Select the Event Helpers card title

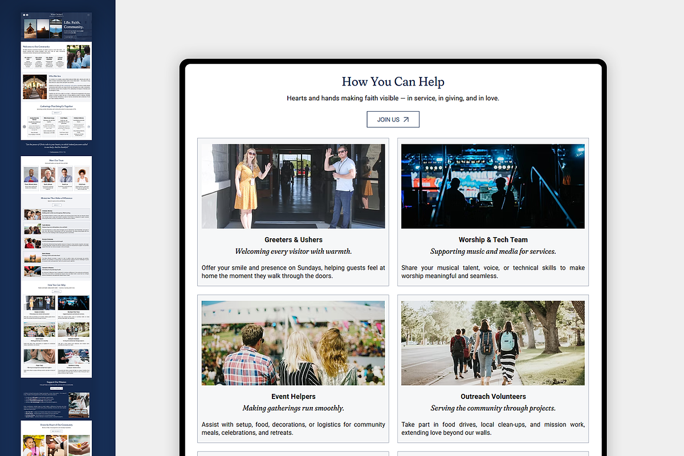click(294, 397)
